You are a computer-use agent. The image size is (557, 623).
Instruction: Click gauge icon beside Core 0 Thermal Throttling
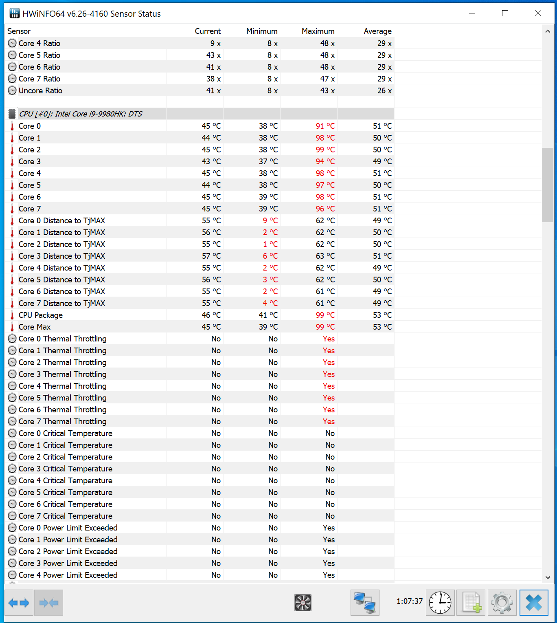pos(12,339)
